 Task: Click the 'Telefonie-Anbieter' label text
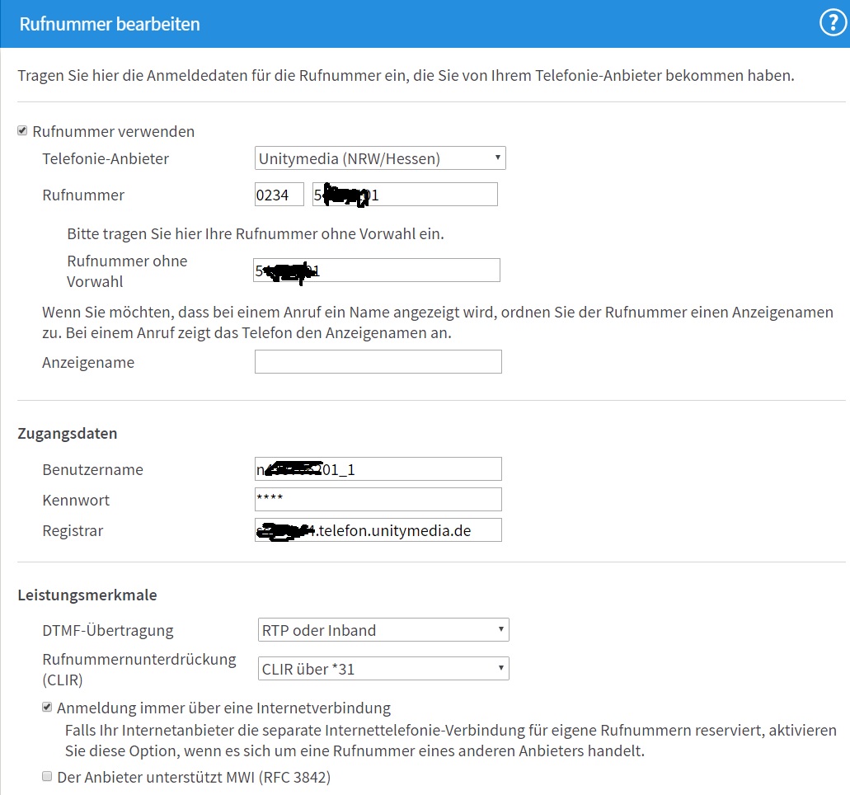coord(106,158)
